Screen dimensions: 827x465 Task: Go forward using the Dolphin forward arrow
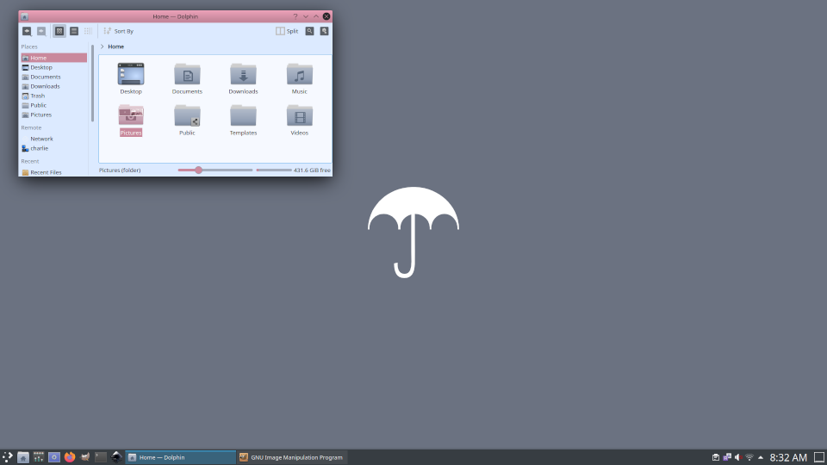tap(41, 31)
